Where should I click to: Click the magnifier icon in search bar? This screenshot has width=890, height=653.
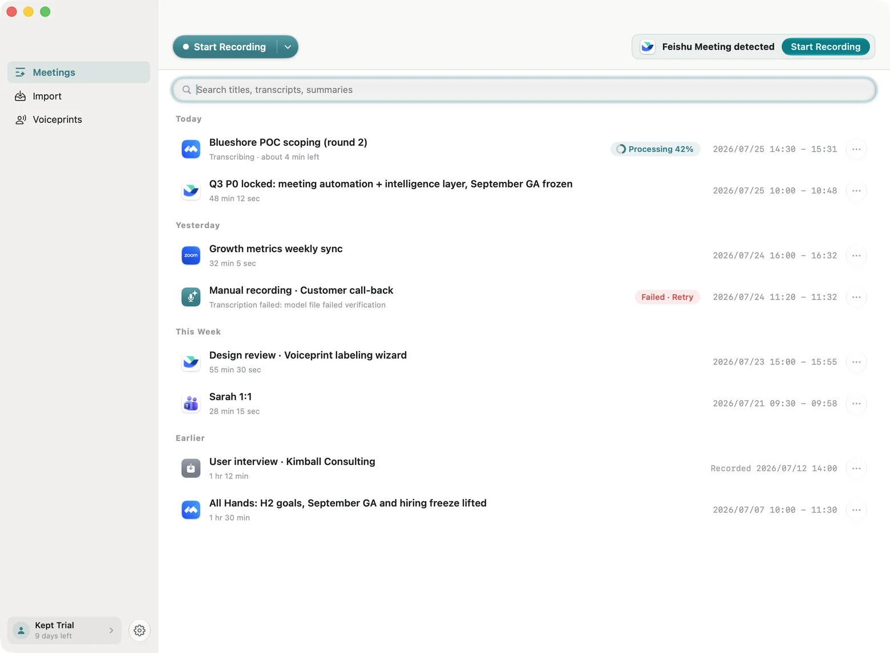tap(187, 90)
